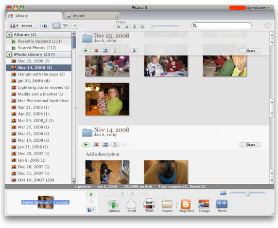This screenshot has width=278, height=228.
Task: Click the Import button
Action: [x=23, y=26]
